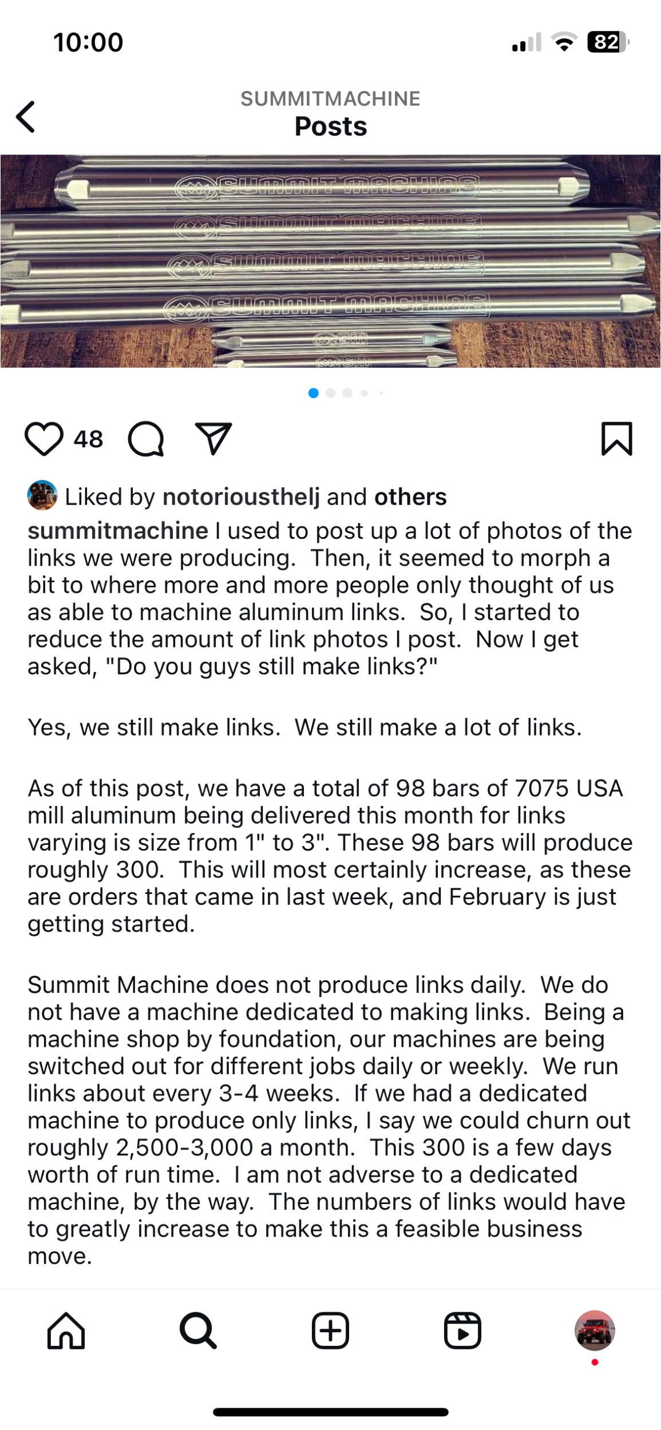Go to Home feed tab
This screenshot has width=661, height=1430.
tap(66, 1330)
